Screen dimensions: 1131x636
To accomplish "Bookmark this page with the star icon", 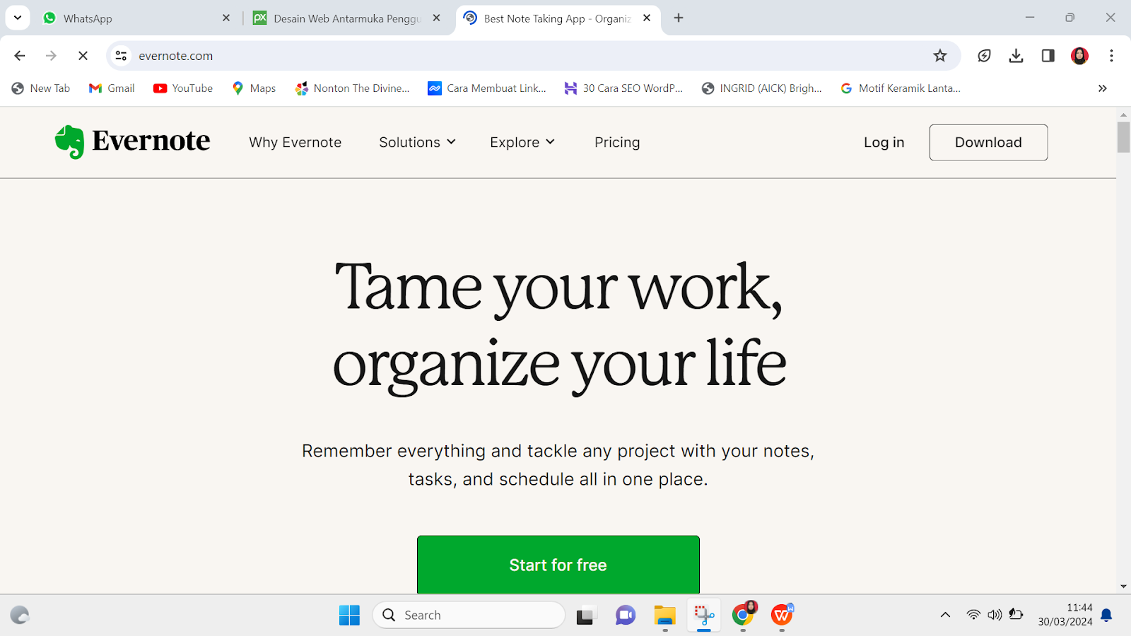I will [940, 56].
